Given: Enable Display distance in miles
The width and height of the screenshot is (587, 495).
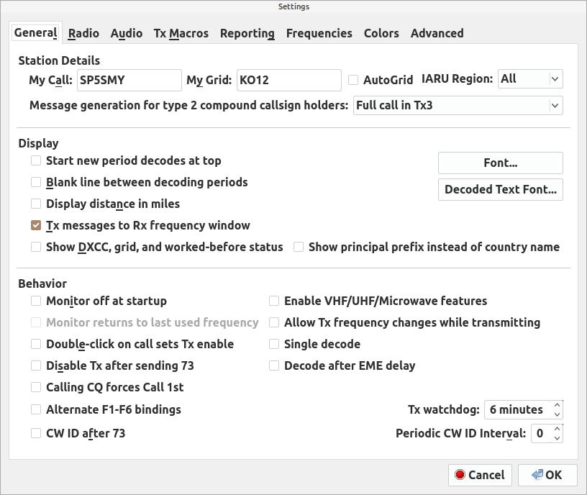Looking at the screenshot, I should (x=36, y=204).
